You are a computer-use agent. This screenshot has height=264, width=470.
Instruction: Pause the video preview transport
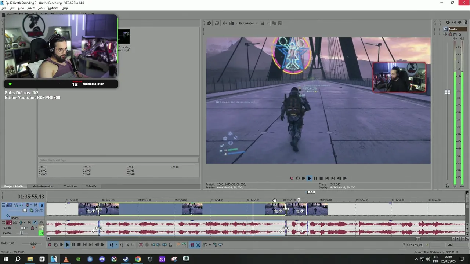[x=315, y=178]
